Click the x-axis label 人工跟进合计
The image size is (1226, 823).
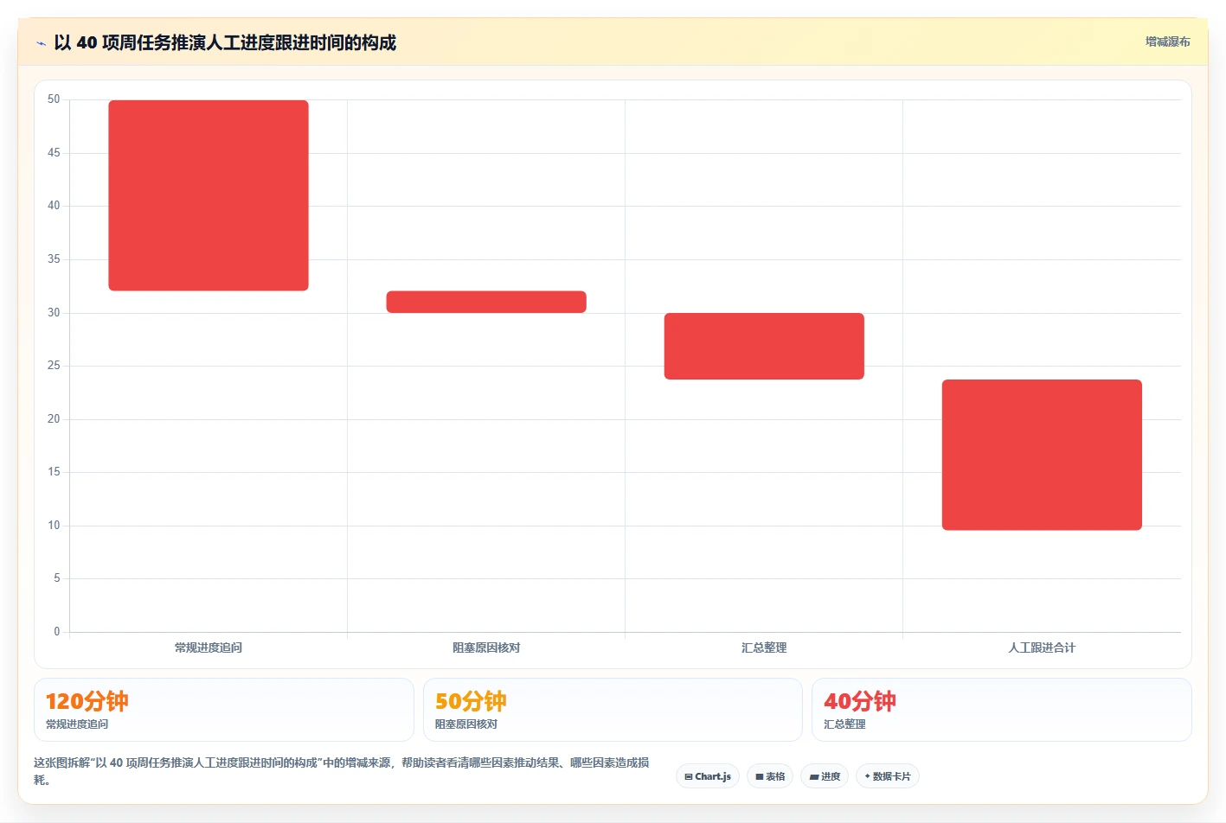click(x=1042, y=648)
